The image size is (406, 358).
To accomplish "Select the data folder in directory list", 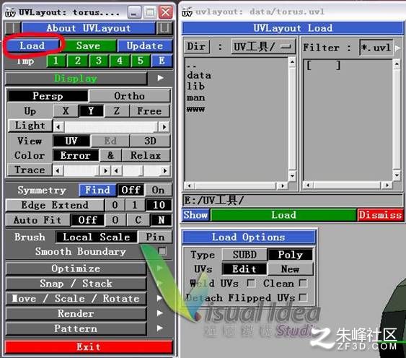I will tap(199, 76).
